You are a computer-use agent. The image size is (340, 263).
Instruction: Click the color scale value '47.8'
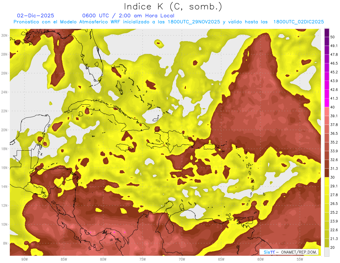pos(334,54)
